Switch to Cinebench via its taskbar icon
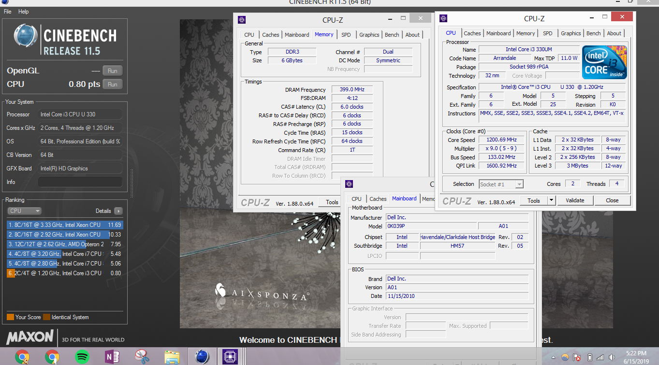Viewport: 659px width, 365px height. click(202, 357)
